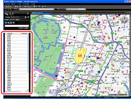Click the <<TOP button
The image size is (131, 99).
21,28
